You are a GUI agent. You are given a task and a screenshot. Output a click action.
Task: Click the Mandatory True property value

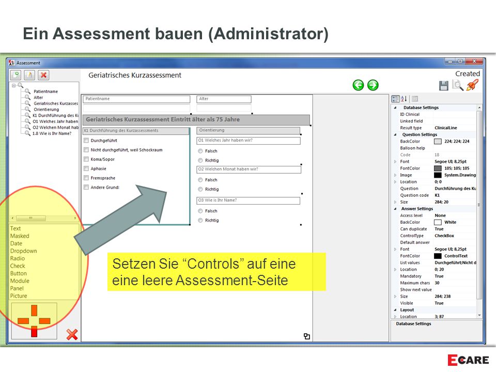point(439,276)
